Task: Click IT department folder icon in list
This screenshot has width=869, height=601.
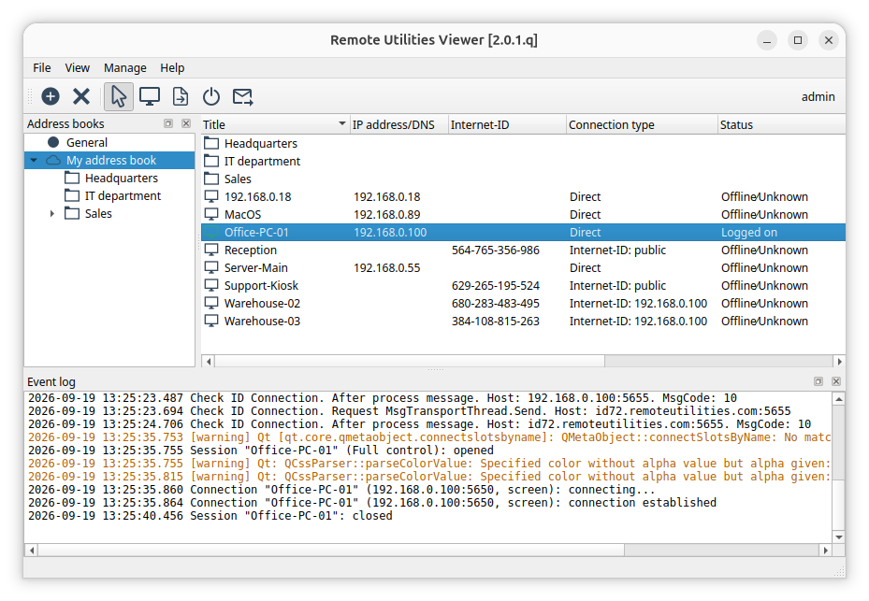Action: 211,161
